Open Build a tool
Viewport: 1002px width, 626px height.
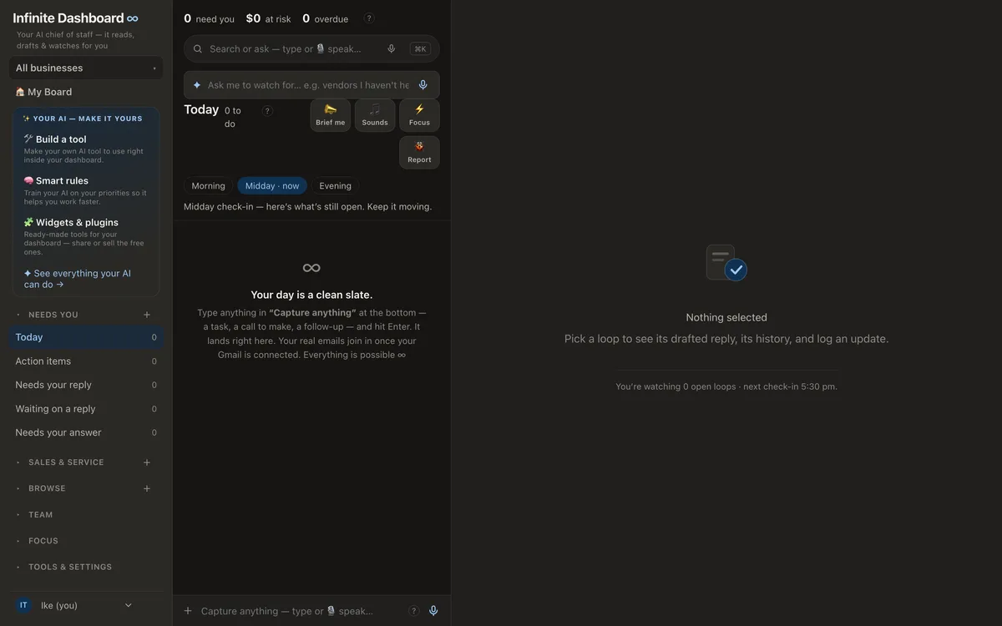(x=85, y=149)
